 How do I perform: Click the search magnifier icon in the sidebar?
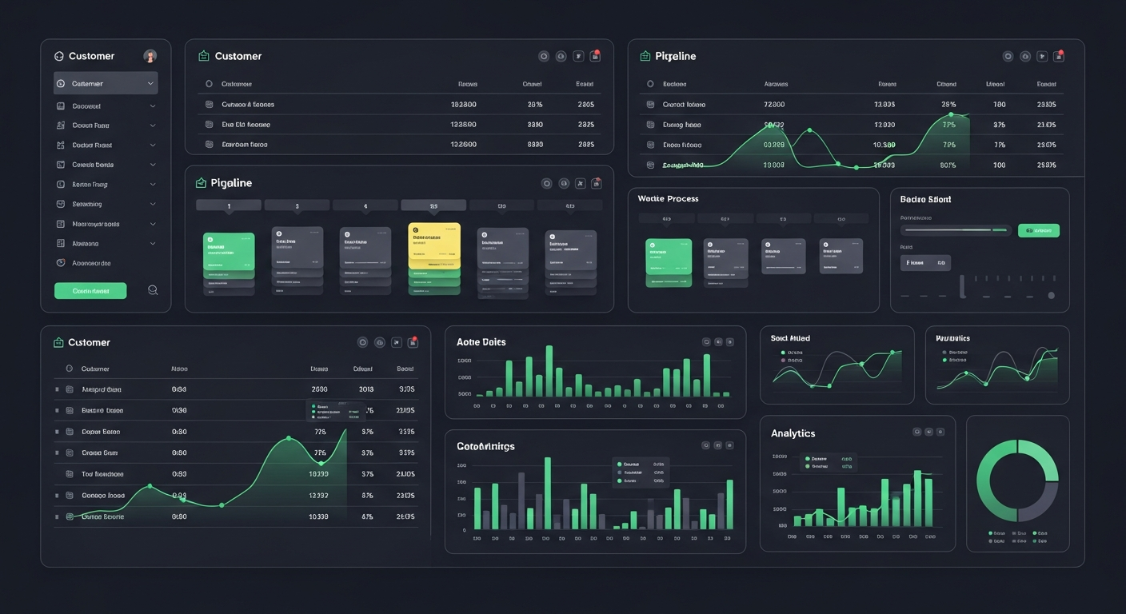153,290
